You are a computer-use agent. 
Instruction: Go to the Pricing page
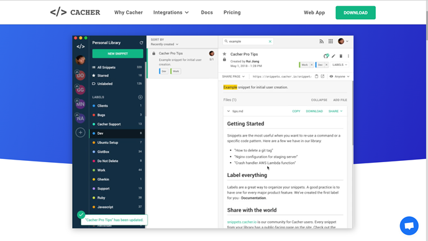232,12
